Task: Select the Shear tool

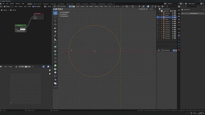Action: [55, 83]
